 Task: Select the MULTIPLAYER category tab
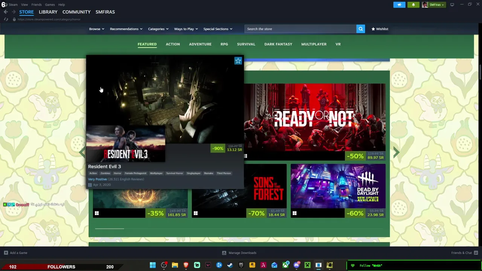(314, 44)
